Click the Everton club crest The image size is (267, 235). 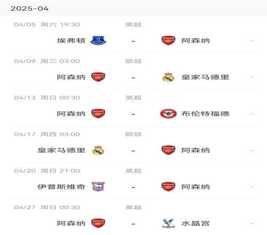(x=98, y=41)
